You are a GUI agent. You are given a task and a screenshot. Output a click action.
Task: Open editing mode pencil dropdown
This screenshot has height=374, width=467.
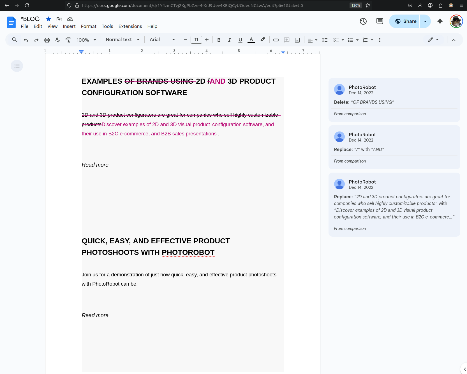click(433, 40)
